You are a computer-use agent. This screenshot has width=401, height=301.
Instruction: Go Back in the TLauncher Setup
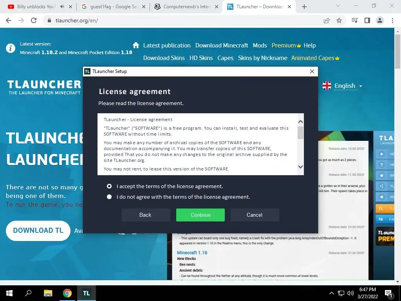[145, 215]
